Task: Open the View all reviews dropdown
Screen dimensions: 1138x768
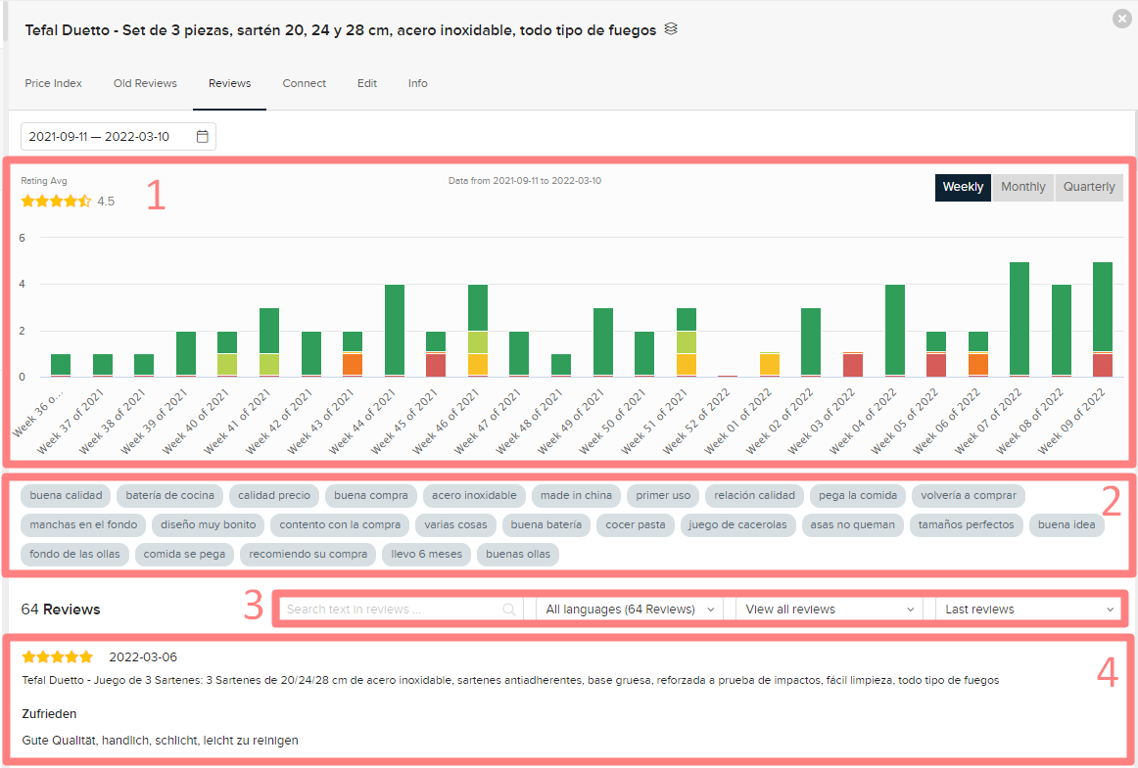Action: pyautogui.click(x=828, y=610)
